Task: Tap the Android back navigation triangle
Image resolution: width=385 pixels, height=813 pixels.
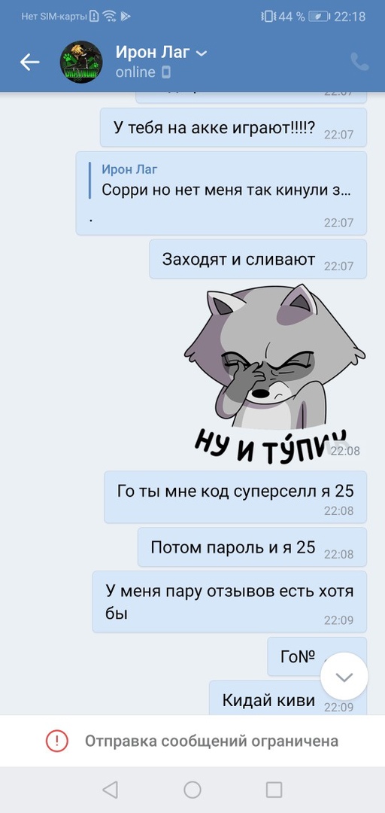Action: coord(111,790)
